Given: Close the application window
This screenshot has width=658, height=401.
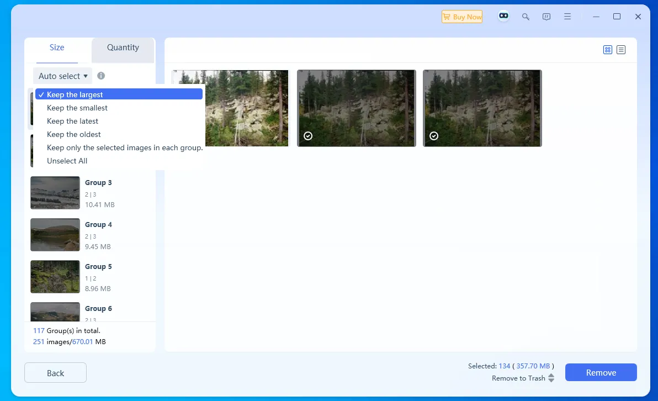Looking at the screenshot, I should pos(638,17).
